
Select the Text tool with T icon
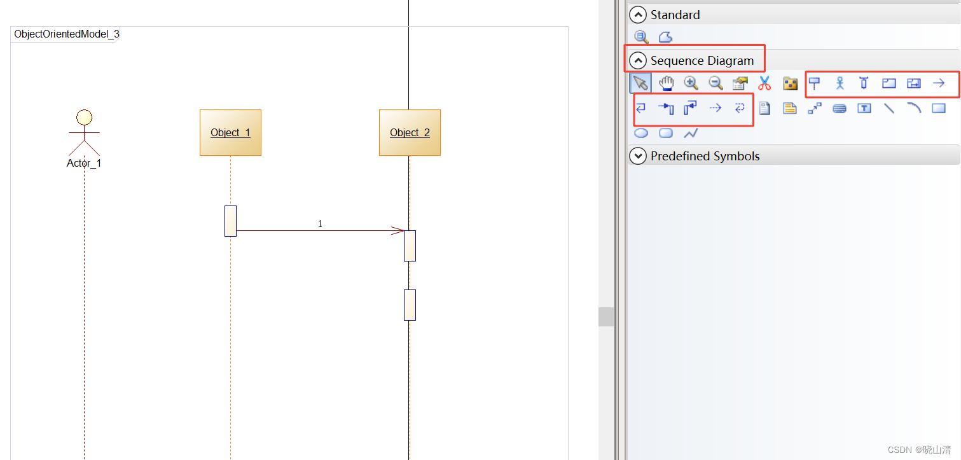pyautogui.click(x=864, y=108)
